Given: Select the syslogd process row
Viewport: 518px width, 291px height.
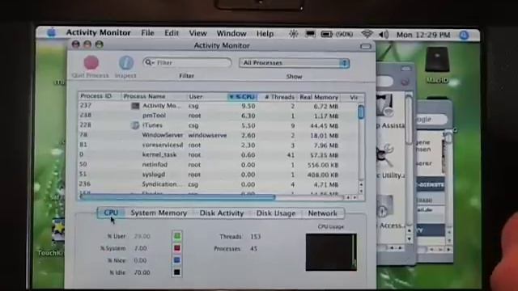Looking at the screenshot, I should pyautogui.click(x=218, y=175).
